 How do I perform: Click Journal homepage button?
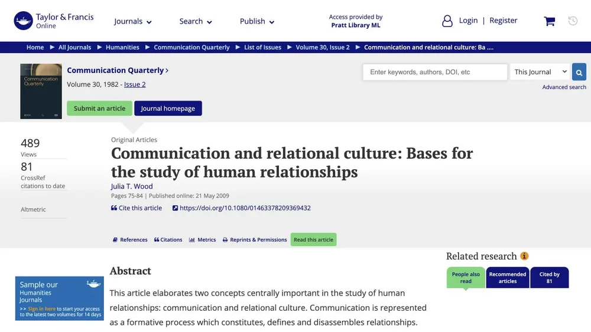168,109
